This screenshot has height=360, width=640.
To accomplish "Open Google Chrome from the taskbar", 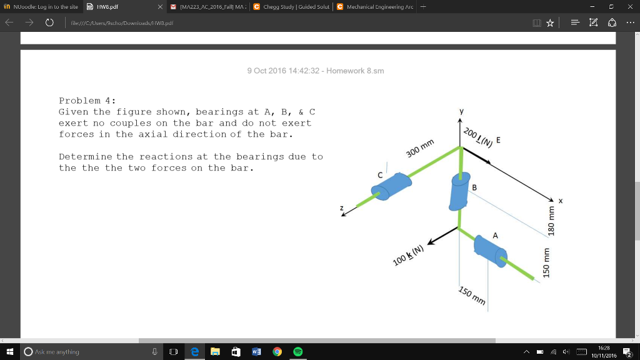I will (277, 352).
